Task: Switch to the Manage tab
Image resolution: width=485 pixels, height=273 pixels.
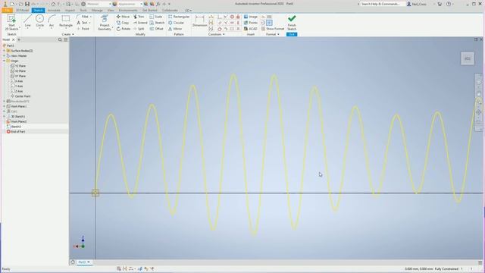Action: coord(97,10)
